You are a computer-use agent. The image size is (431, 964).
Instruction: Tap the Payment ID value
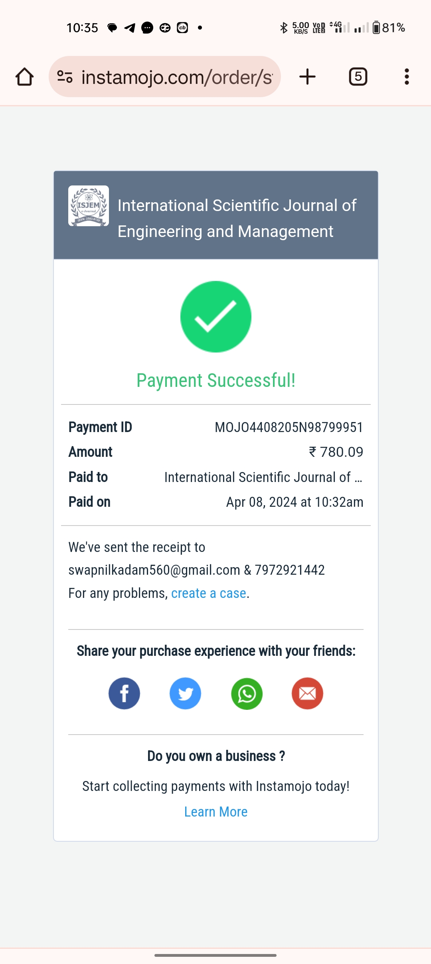(x=289, y=427)
